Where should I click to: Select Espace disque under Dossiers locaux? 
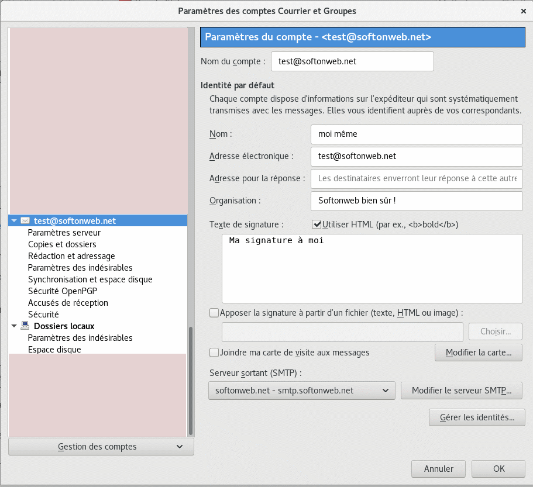pyautogui.click(x=54, y=350)
